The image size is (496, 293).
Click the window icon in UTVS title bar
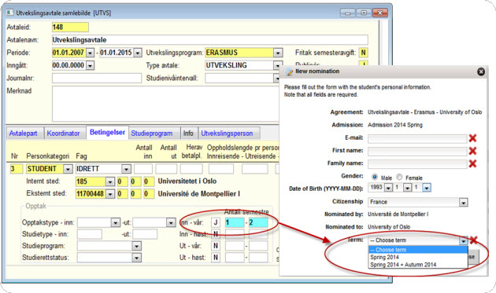click(10, 13)
